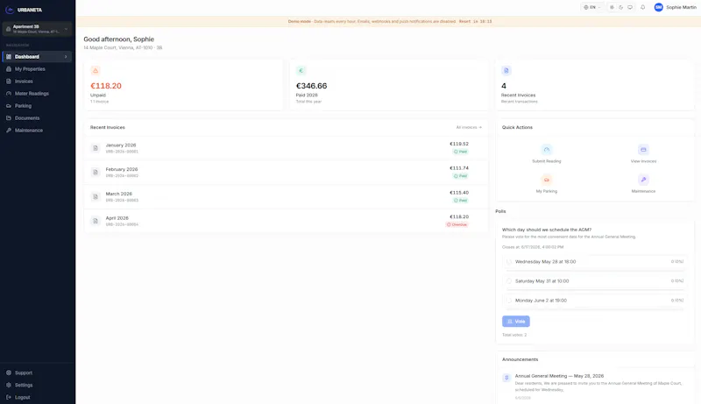Switch to dark theme moon icon
The image size is (701, 404).
click(620, 7)
